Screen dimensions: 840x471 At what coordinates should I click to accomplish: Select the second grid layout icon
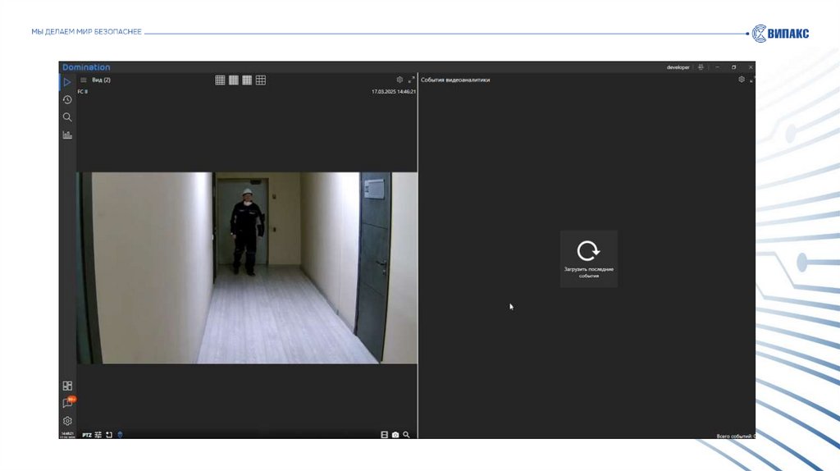[x=234, y=80]
